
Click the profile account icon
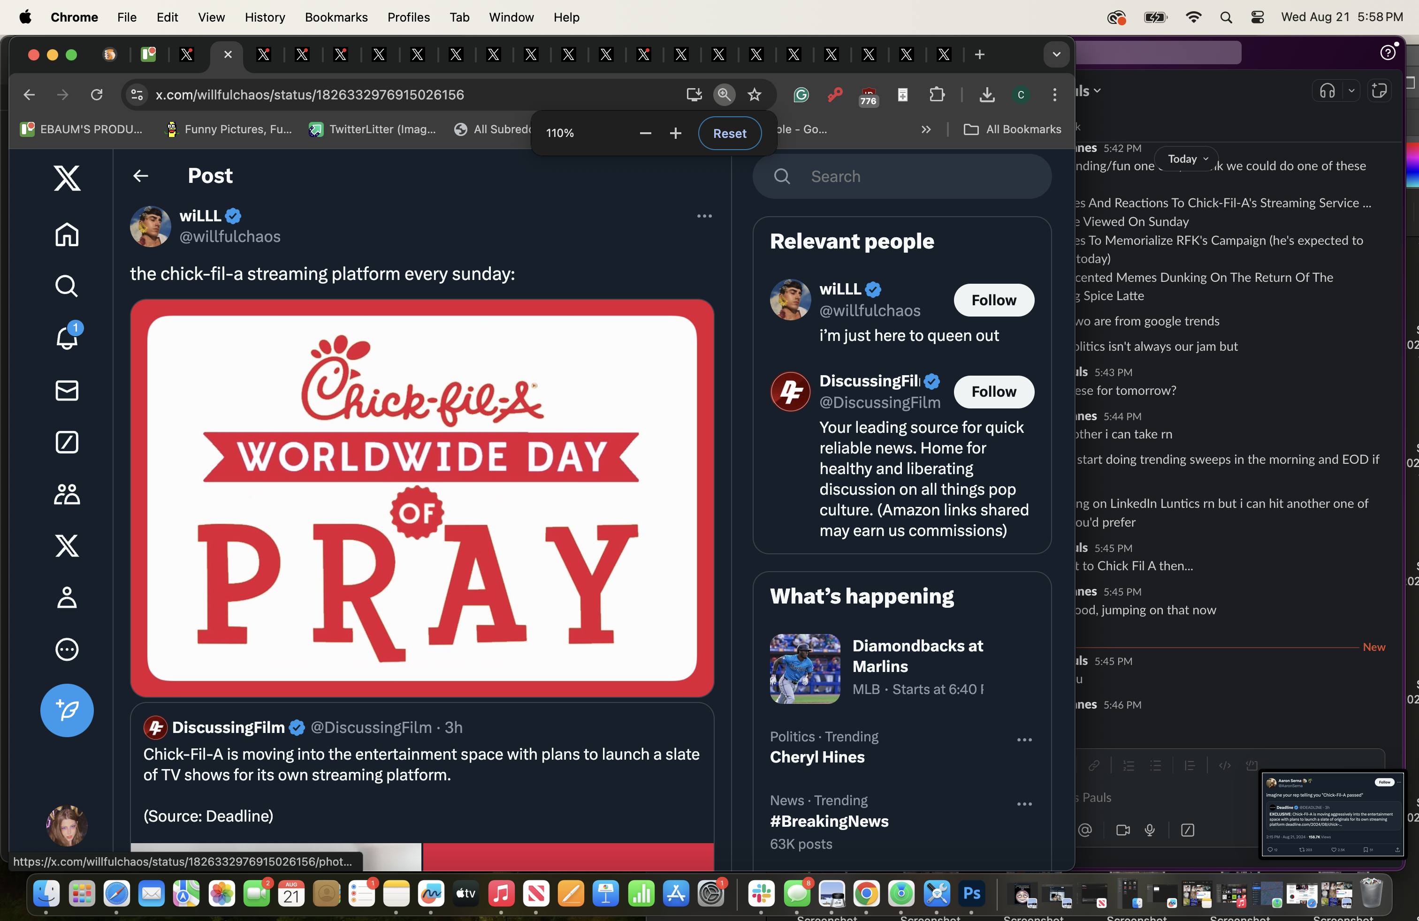pos(67,596)
